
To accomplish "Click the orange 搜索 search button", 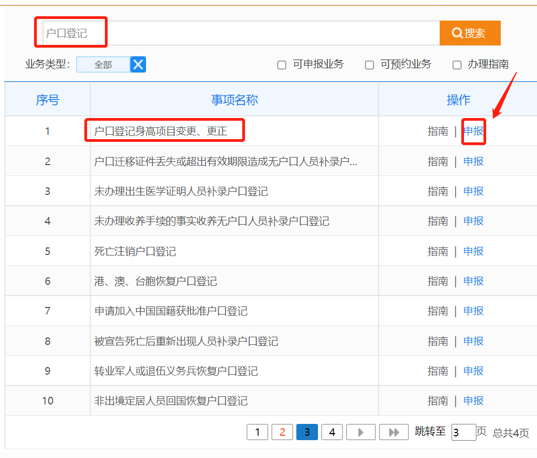I will click(469, 33).
